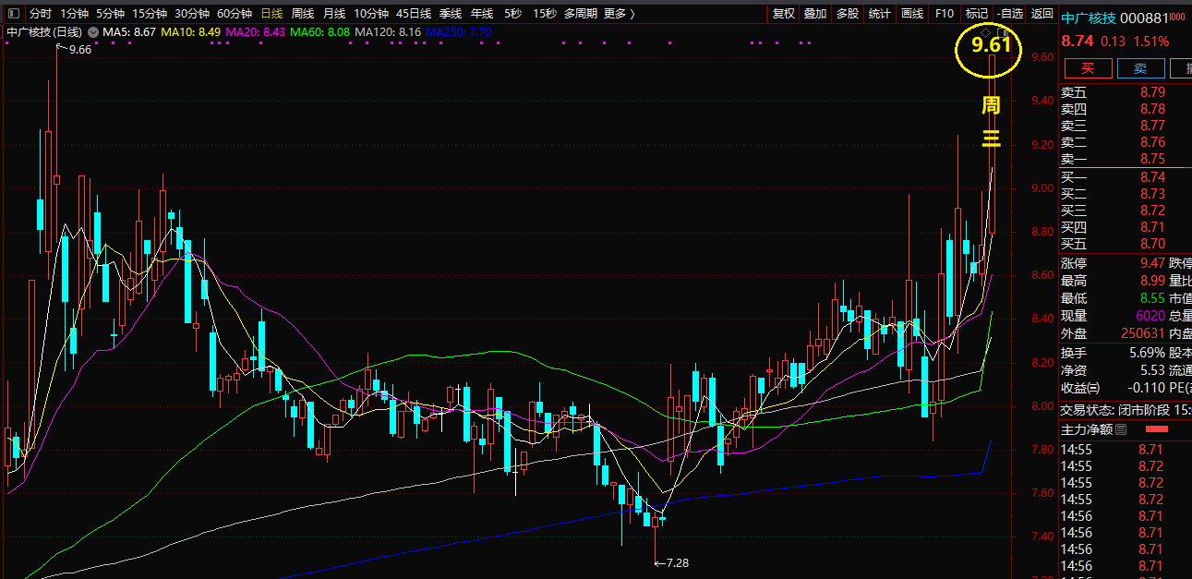Click the 买三 bid price 8.72
Image resolution: width=1192 pixels, height=579 pixels.
click(1152, 211)
